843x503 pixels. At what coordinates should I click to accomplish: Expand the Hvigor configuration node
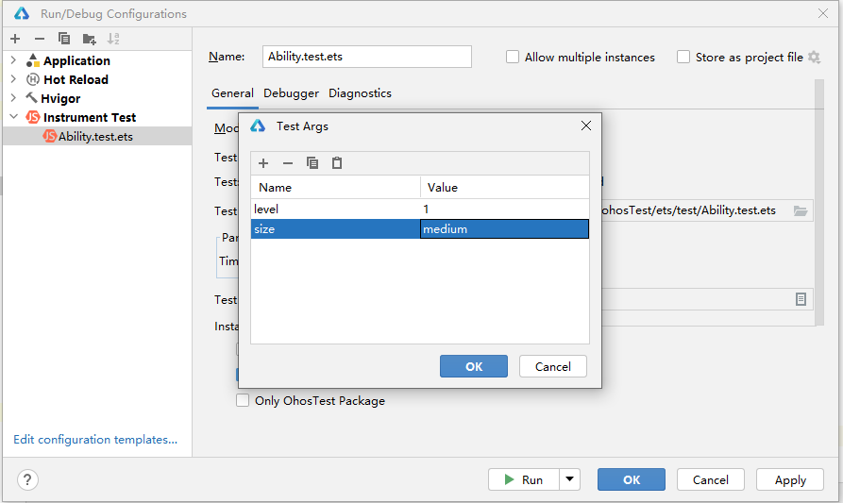click(13, 98)
